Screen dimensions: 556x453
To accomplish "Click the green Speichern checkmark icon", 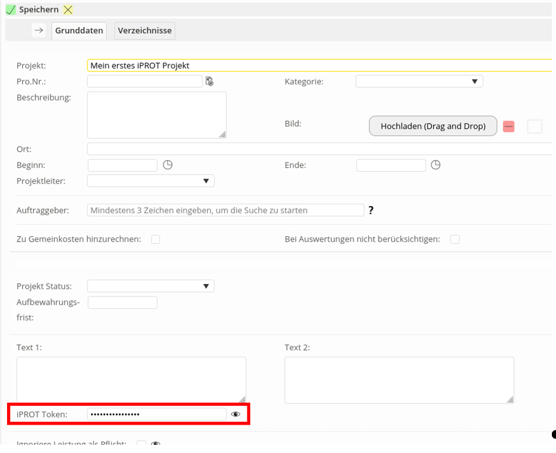I will pos(11,10).
